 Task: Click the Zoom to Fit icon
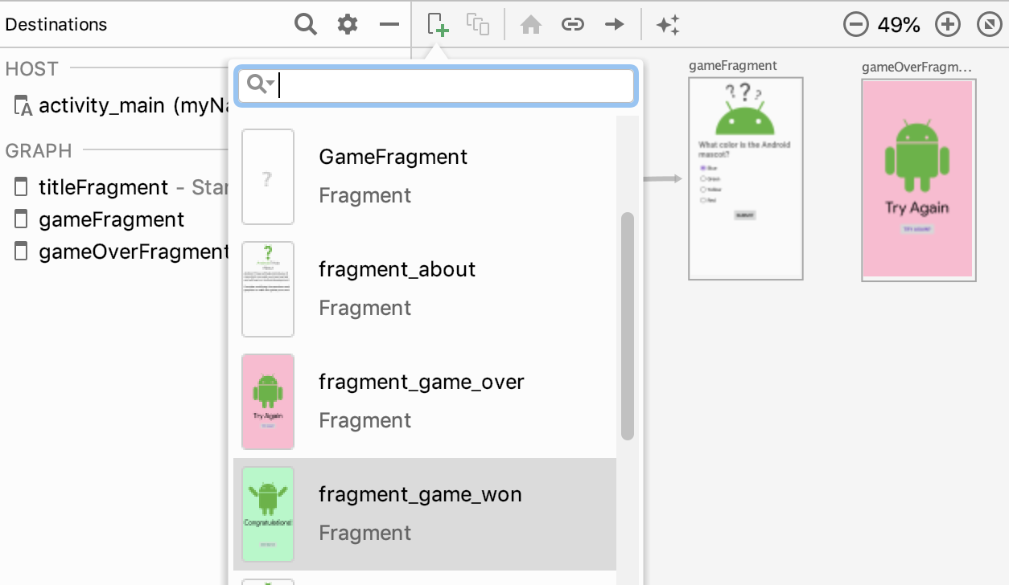click(989, 25)
